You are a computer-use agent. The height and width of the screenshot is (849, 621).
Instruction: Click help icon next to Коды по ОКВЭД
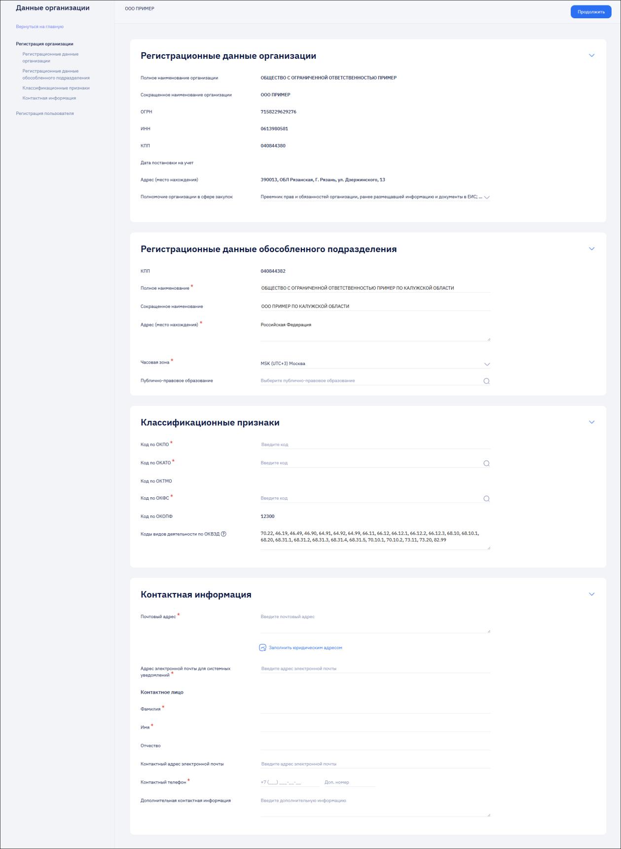pyautogui.click(x=223, y=534)
